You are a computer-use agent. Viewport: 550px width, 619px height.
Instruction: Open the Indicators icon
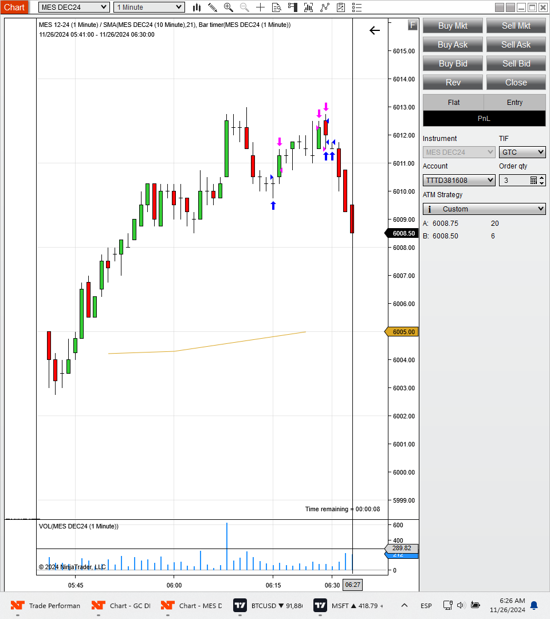click(309, 7)
